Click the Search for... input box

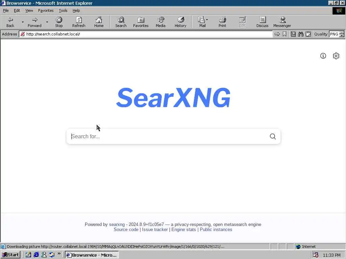(x=168, y=137)
